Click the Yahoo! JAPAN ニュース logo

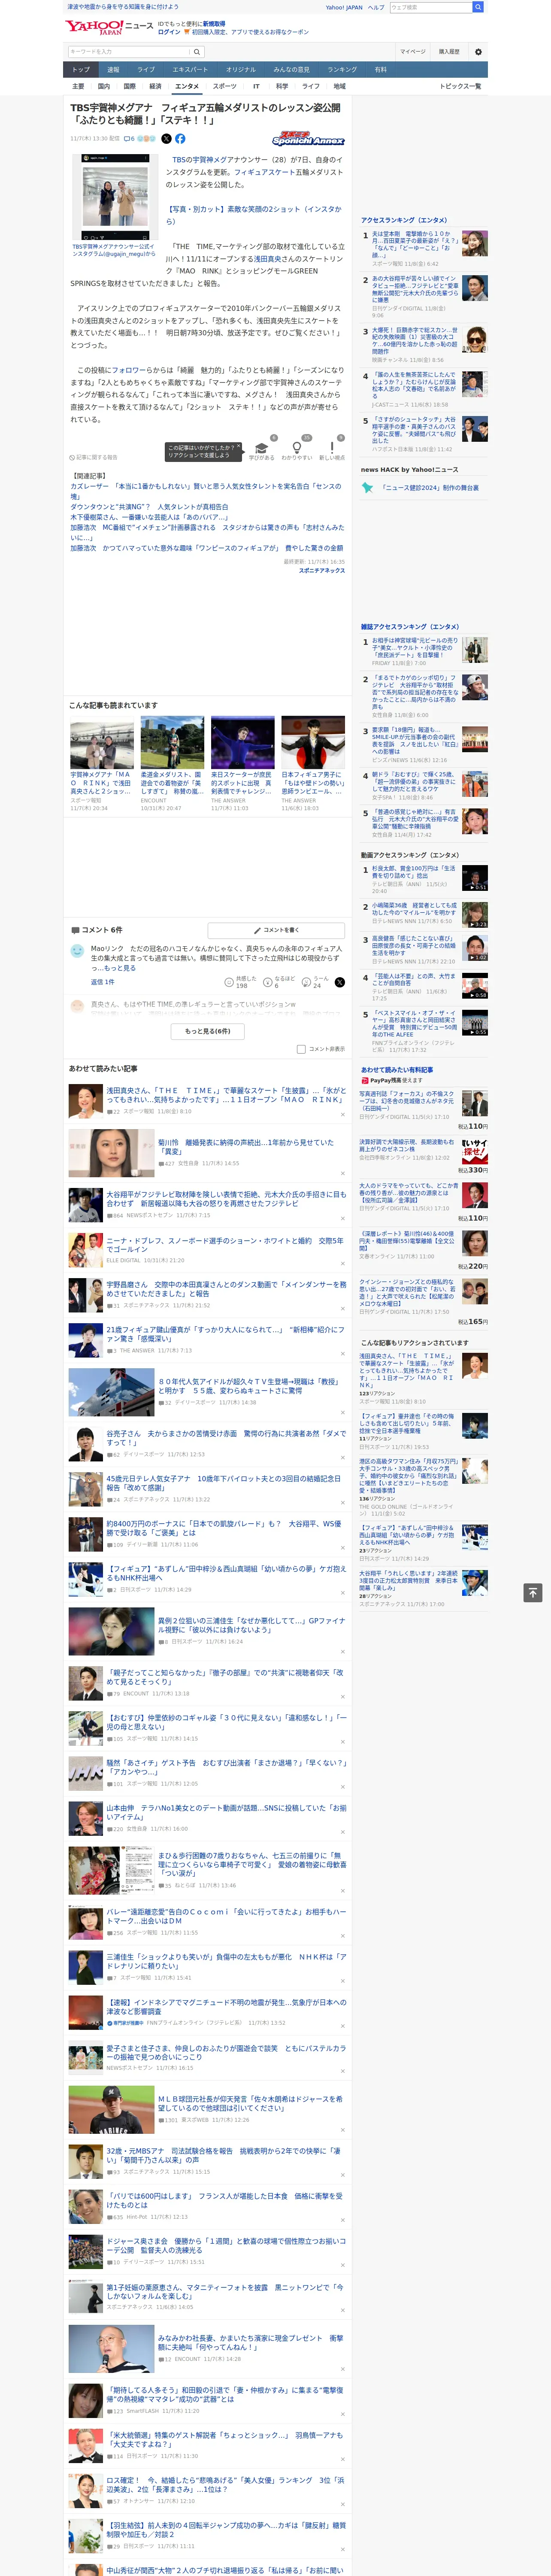[x=109, y=27]
